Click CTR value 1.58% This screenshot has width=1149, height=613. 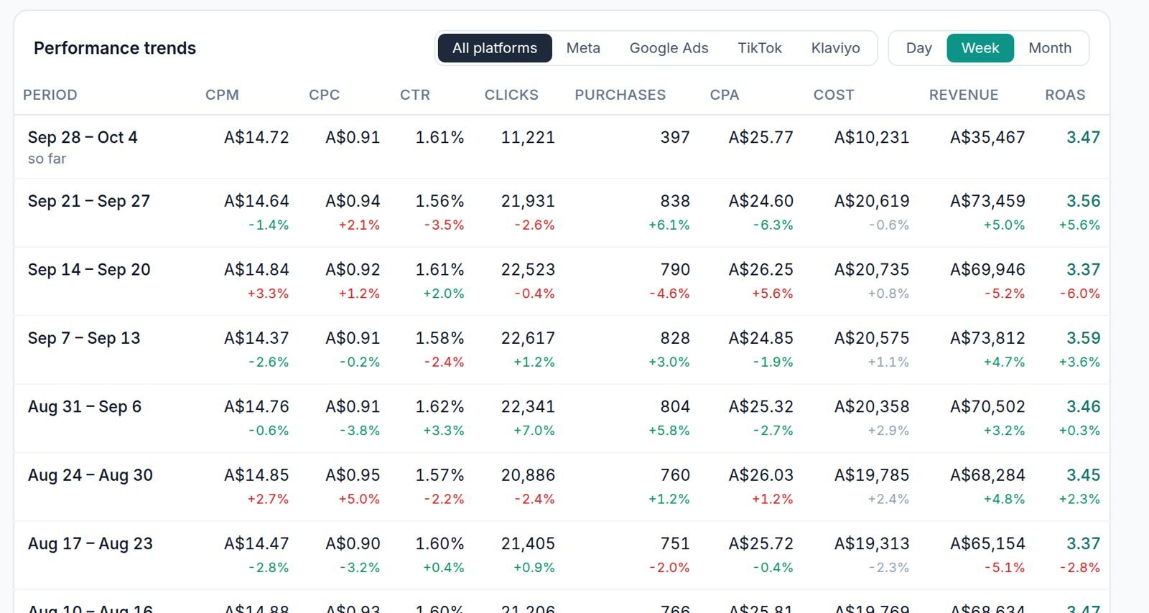click(x=439, y=338)
